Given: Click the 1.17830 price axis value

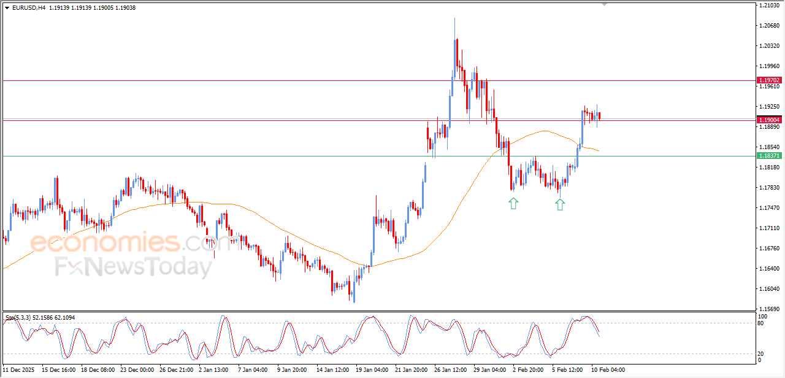Looking at the screenshot, I should [x=768, y=188].
